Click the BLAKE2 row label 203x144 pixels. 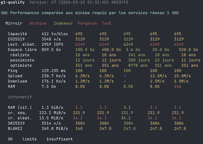coord(15,128)
